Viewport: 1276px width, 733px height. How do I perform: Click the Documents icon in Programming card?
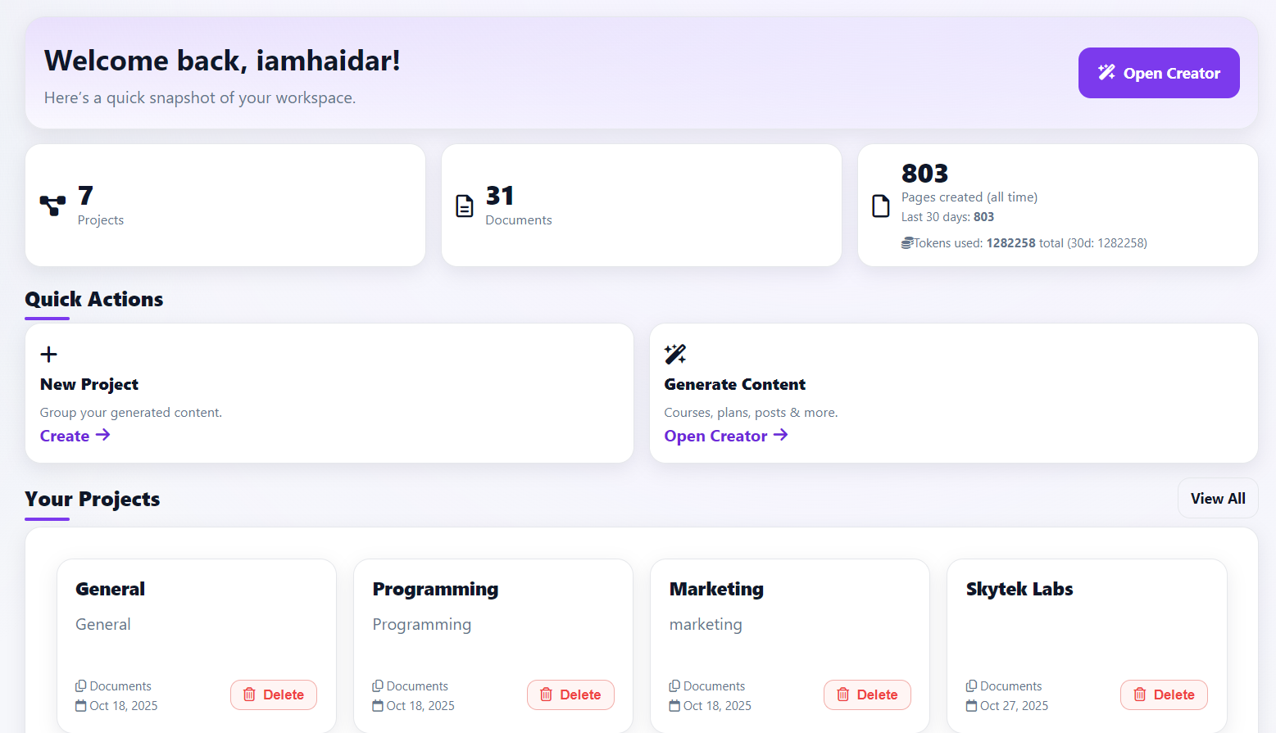click(378, 685)
